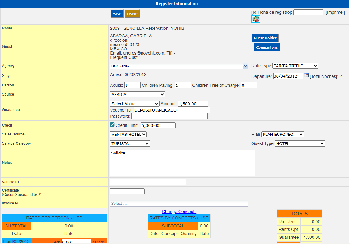The image size is (350, 244).
Task: Click the Imprime print link
Action: click(335, 12)
